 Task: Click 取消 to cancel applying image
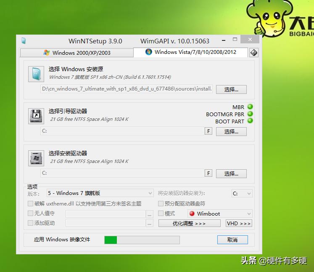(232, 240)
